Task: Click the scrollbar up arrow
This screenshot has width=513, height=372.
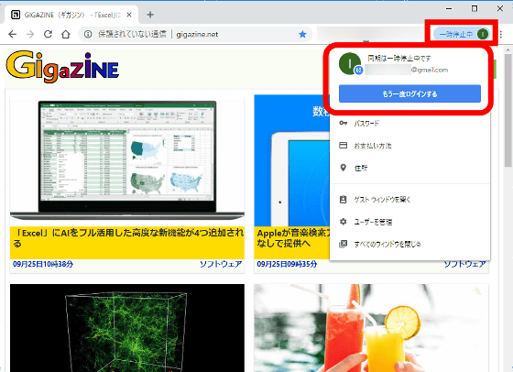Action: pyautogui.click(x=508, y=50)
